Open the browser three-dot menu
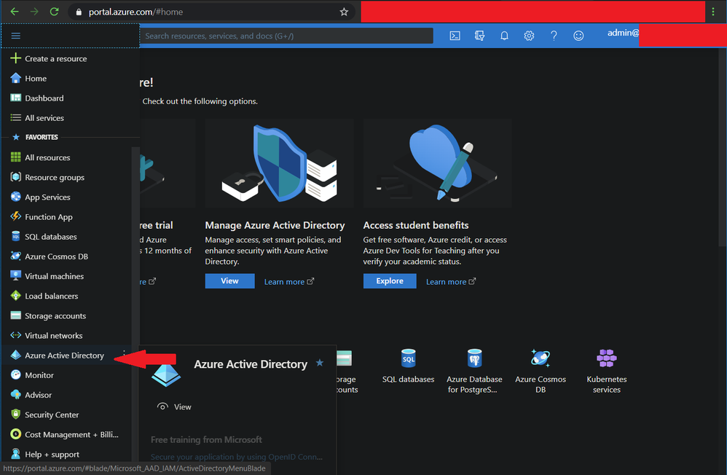The image size is (727, 475). click(x=713, y=12)
